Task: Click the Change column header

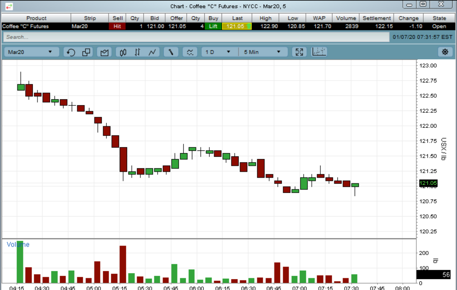Action: [409, 18]
